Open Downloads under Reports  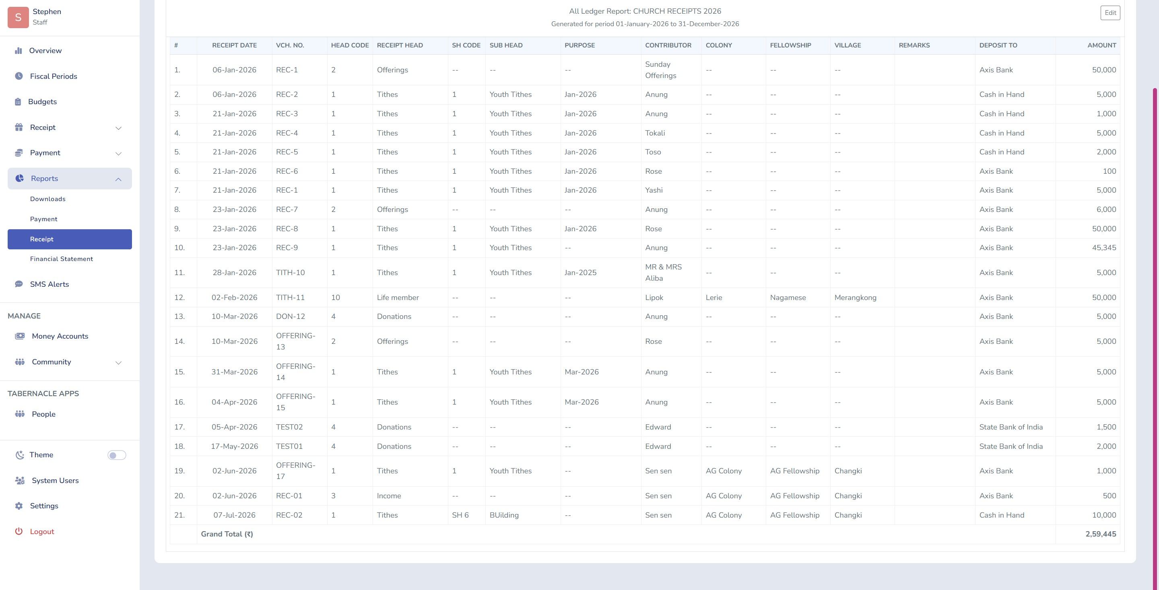point(48,199)
